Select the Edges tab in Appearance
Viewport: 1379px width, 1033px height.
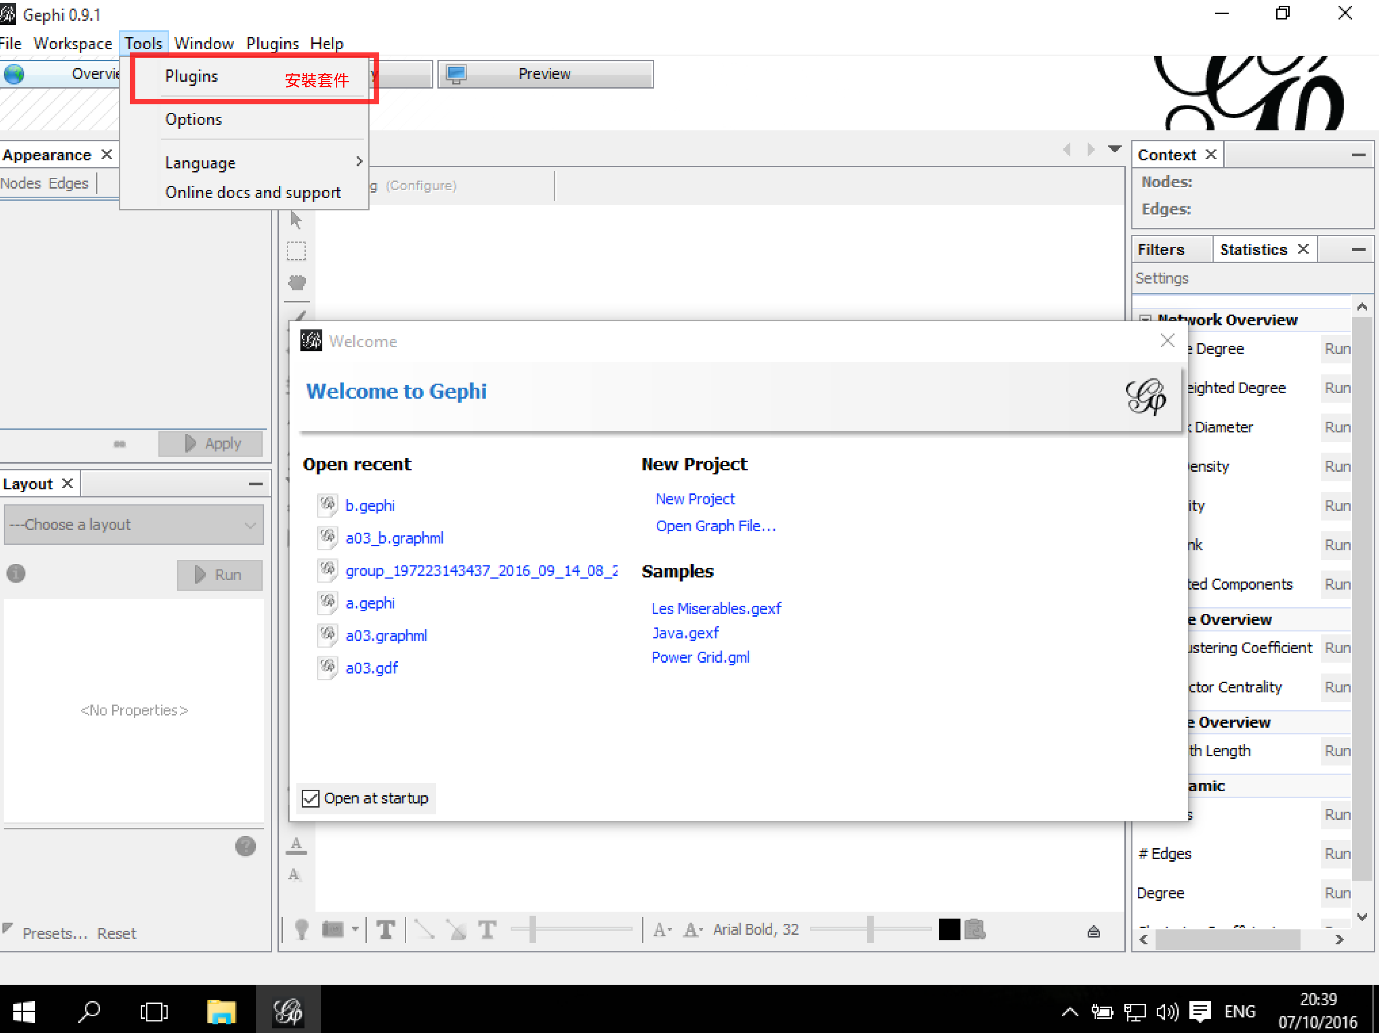pyautogui.click(x=69, y=184)
